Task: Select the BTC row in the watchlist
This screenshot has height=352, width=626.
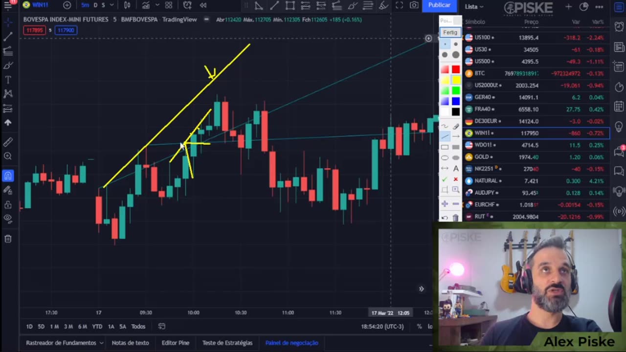Action: pyautogui.click(x=537, y=73)
